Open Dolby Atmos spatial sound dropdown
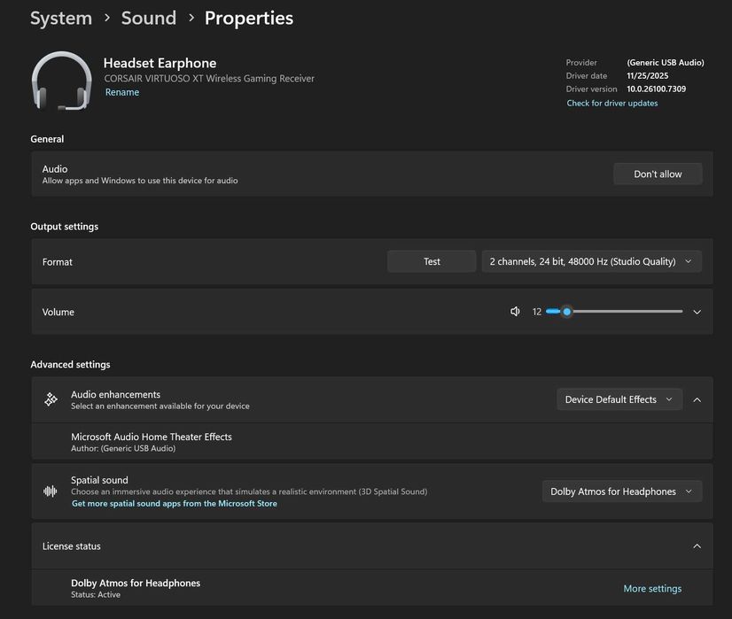The image size is (732, 619). point(621,491)
